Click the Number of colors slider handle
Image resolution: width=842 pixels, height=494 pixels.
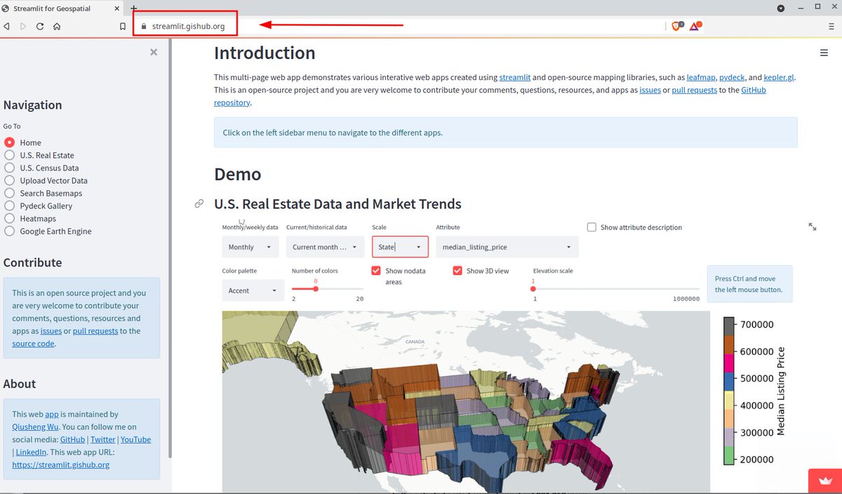pos(316,288)
